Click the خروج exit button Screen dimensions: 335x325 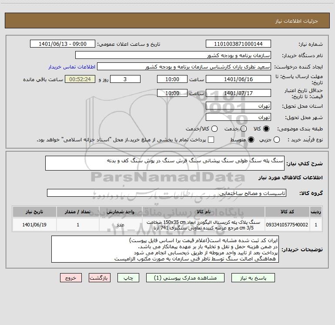coord(71,278)
